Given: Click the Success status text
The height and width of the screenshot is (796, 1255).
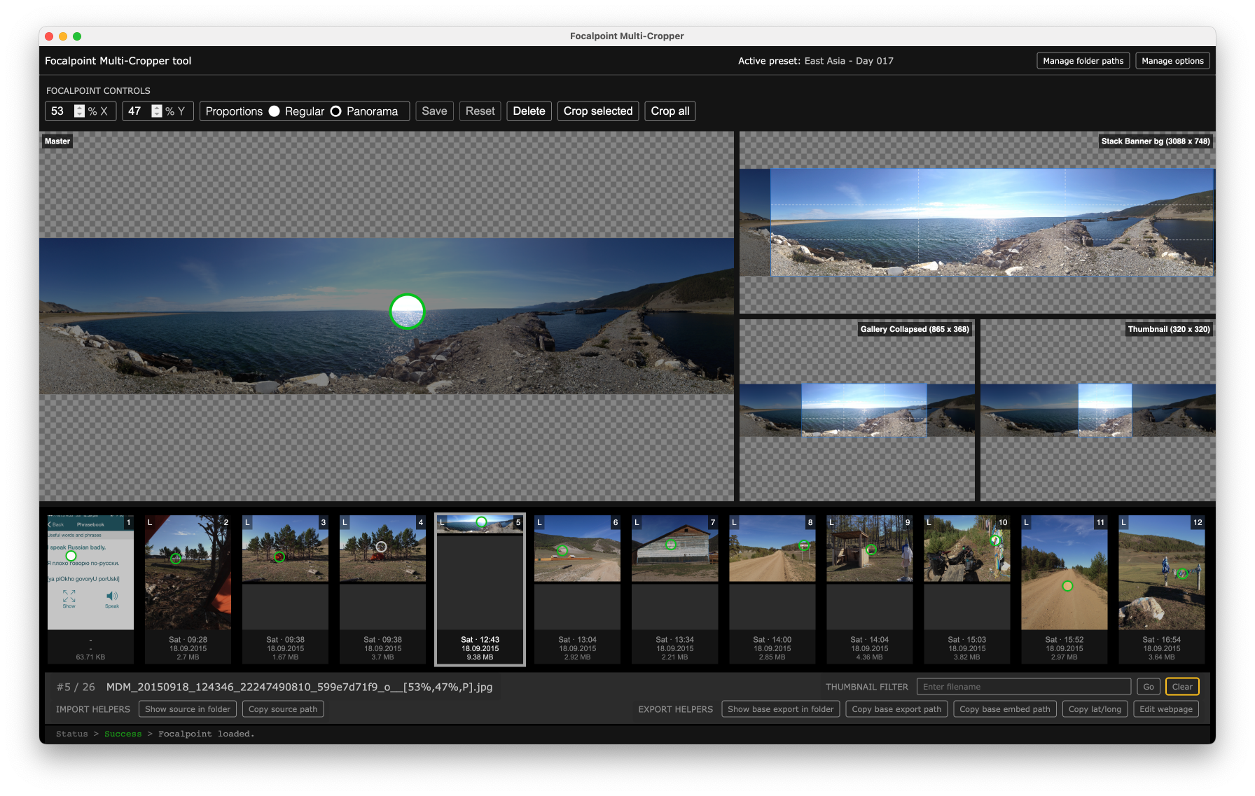Looking at the screenshot, I should (123, 734).
